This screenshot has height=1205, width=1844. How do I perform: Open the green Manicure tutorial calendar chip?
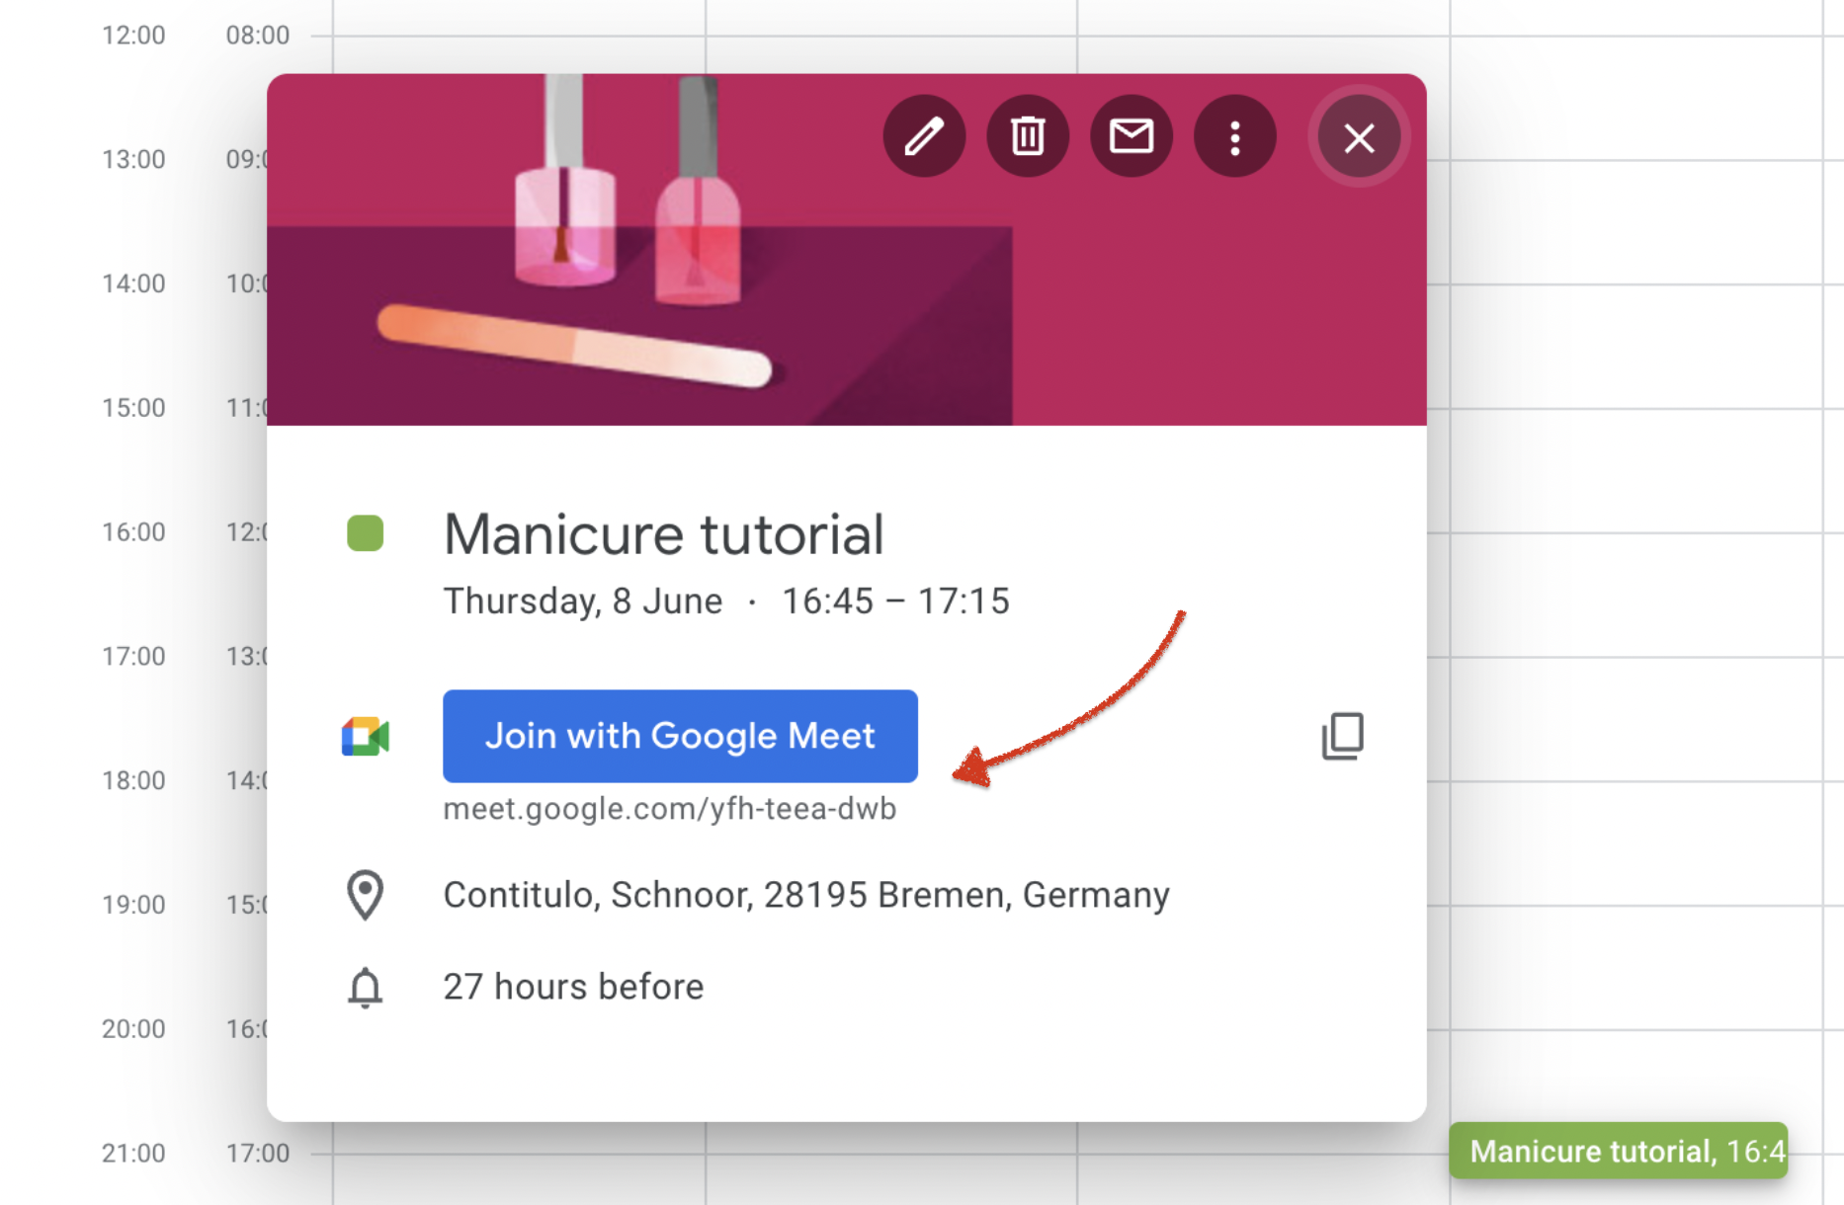tap(1619, 1151)
